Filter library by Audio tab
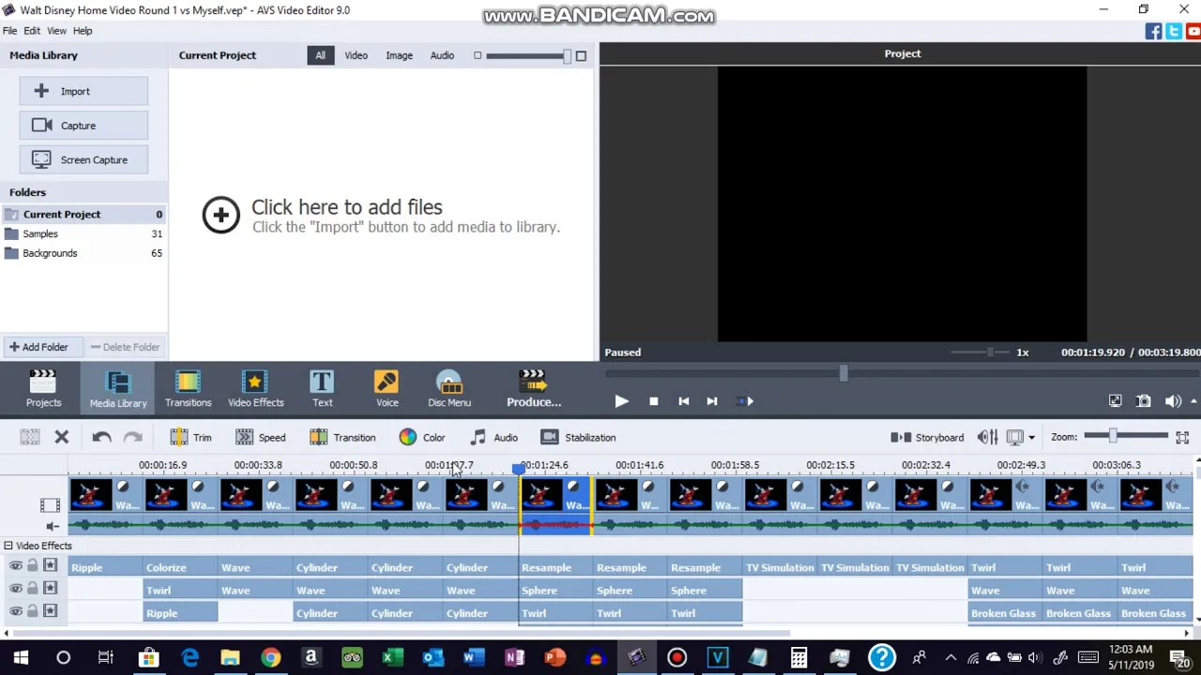The image size is (1201, 675). (442, 55)
